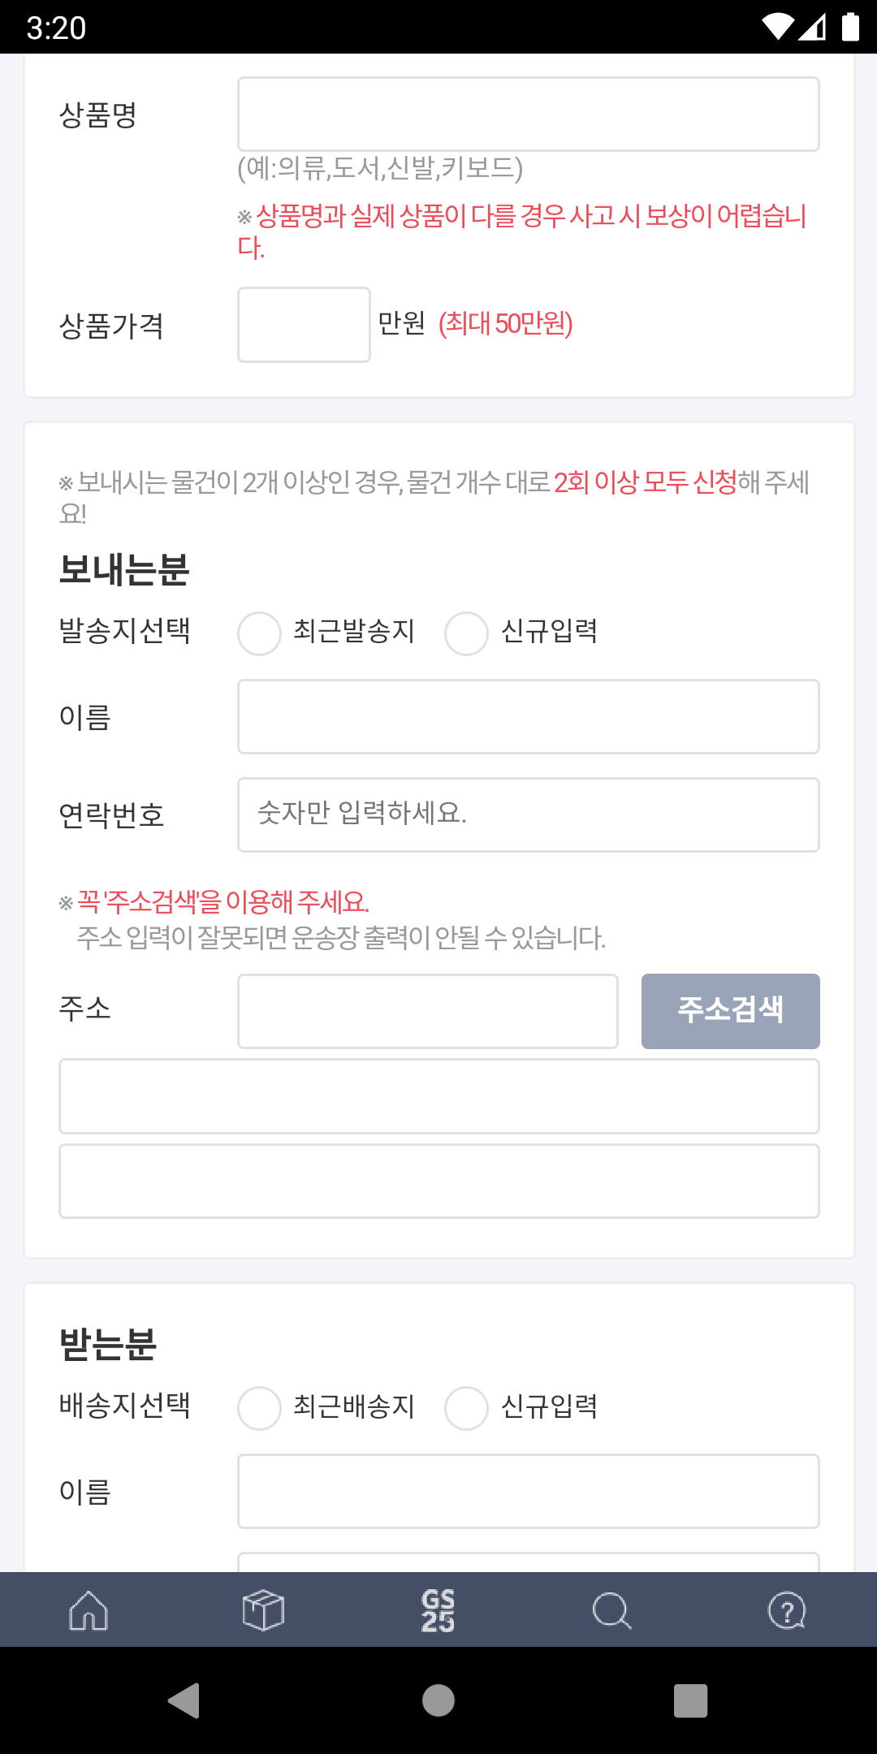Click the 주소검색 button
This screenshot has width=877, height=1754.
(730, 1011)
